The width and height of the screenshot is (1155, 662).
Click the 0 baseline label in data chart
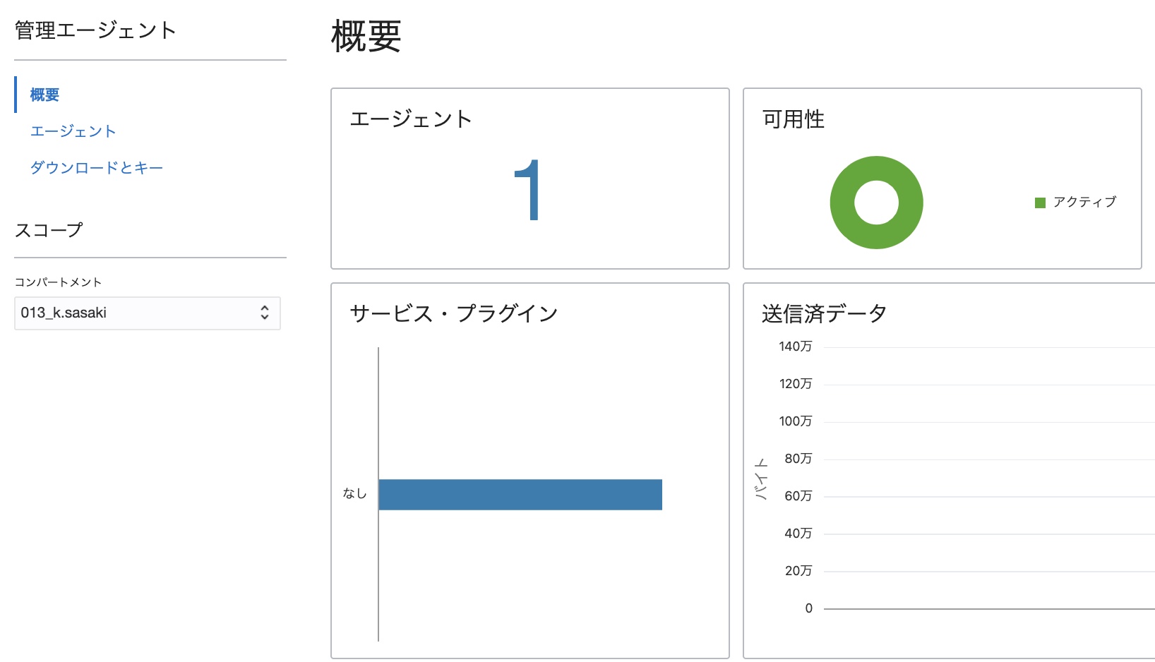(x=808, y=608)
